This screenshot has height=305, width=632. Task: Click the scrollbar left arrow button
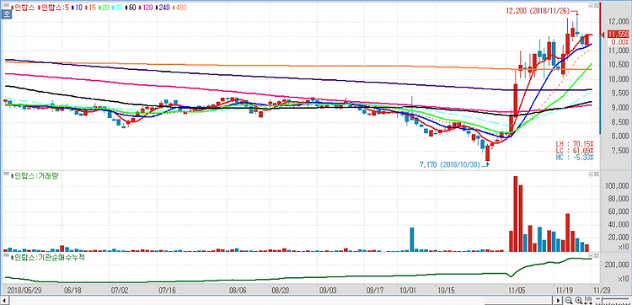(x=4, y=301)
